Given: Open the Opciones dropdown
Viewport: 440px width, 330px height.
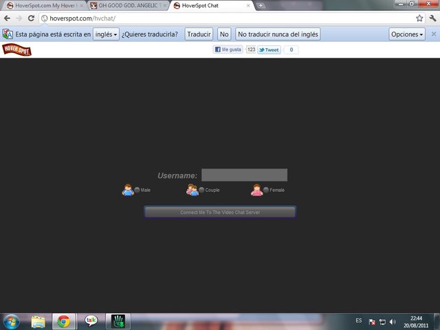Looking at the screenshot, I should 407,34.
